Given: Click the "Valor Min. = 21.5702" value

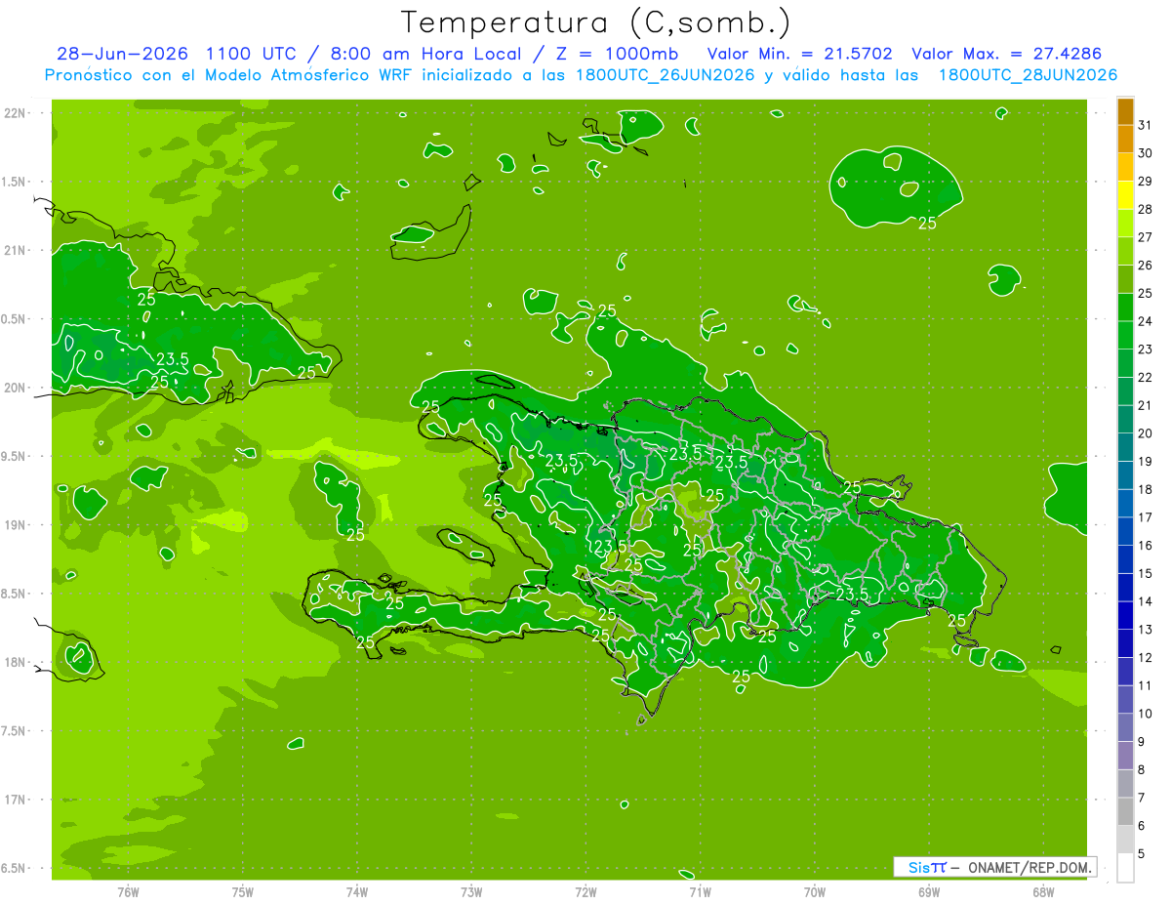Looking at the screenshot, I should (x=798, y=54).
